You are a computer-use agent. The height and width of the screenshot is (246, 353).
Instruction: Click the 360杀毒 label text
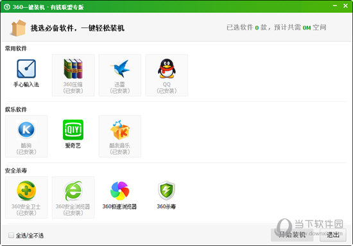pyautogui.click(x=166, y=206)
